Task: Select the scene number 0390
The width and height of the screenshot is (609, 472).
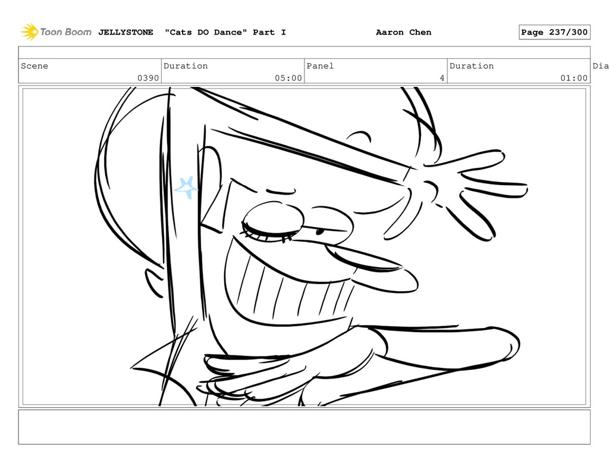Action: [x=148, y=78]
